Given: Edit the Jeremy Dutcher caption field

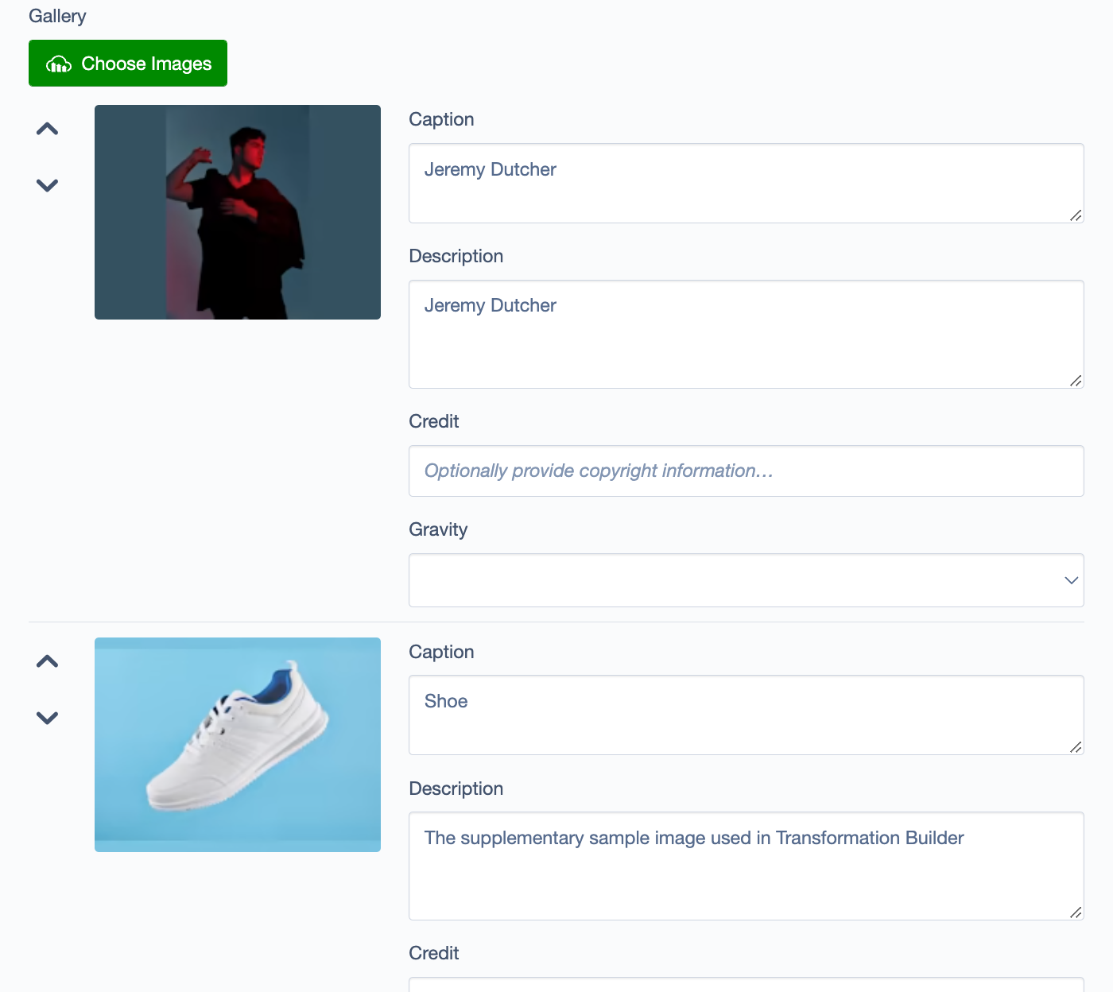Looking at the screenshot, I should [x=747, y=184].
